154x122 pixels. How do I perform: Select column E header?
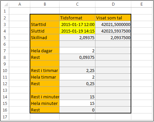(x=141, y=4)
